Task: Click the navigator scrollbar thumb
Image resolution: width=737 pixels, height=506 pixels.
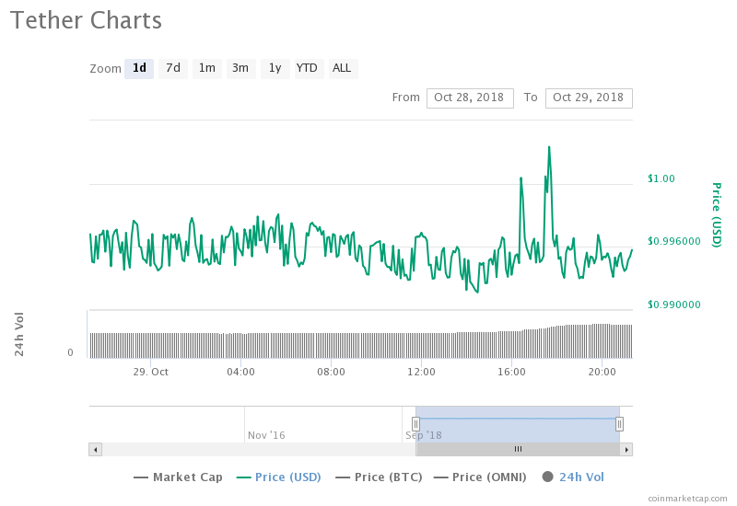Action: pos(518,450)
